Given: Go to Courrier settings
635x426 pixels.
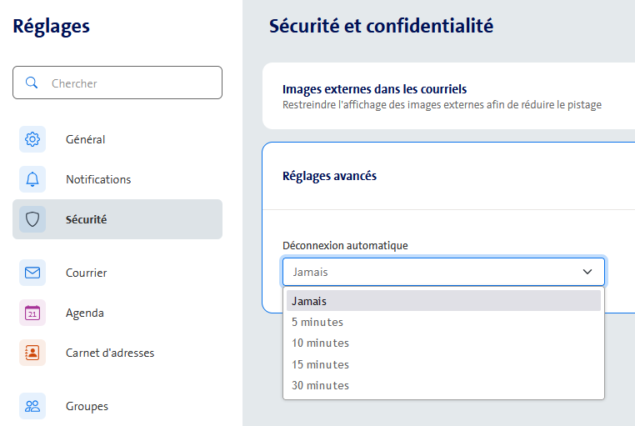Looking at the screenshot, I should pos(87,273).
